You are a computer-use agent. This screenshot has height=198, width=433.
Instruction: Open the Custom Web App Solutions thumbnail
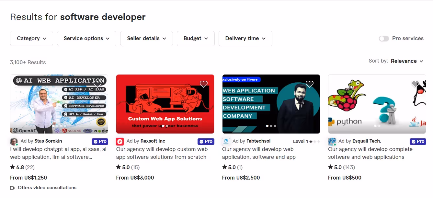(x=165, y=104)
